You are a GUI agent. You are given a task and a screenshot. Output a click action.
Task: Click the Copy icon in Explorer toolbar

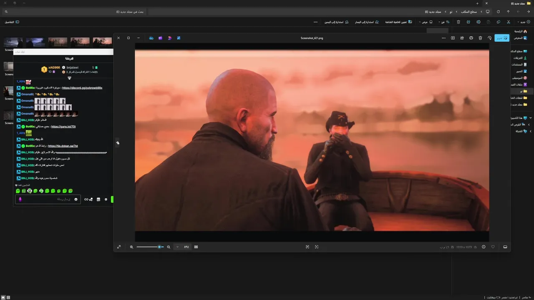tap(499, 22)
